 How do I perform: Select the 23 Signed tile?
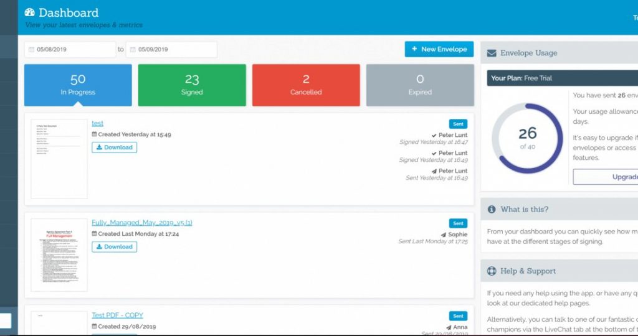click(x=192, y=85)
